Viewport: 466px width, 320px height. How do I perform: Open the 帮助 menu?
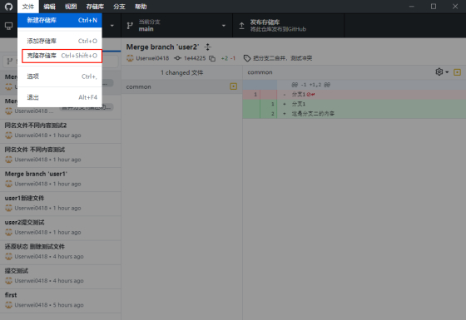point(141,7)
